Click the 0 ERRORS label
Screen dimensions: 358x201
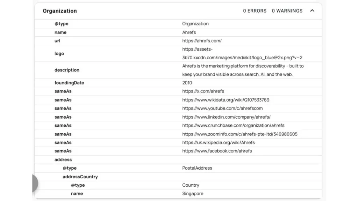255,11
